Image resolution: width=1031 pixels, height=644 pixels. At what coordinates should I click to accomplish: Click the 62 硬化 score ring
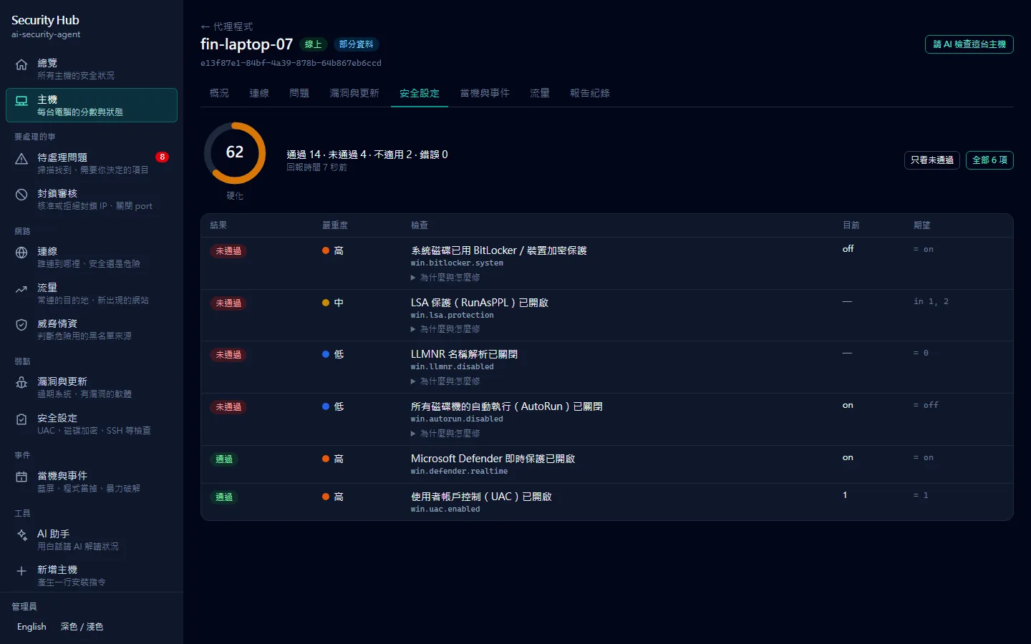point(235,153)
